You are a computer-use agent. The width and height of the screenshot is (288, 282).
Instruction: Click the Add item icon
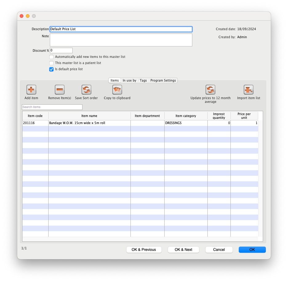pos(31,90)
